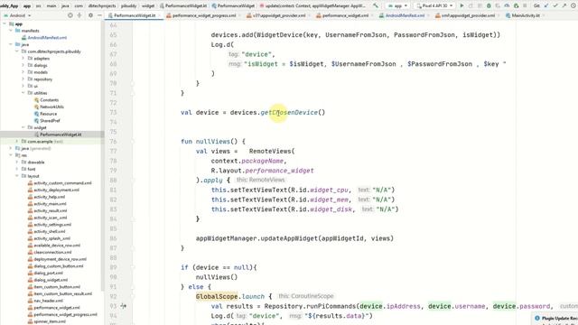The height and width of the screenshot is (325, 578).
Task: Close the PerformanceWidget.kt editor tab
Action: tap(159, 15)
